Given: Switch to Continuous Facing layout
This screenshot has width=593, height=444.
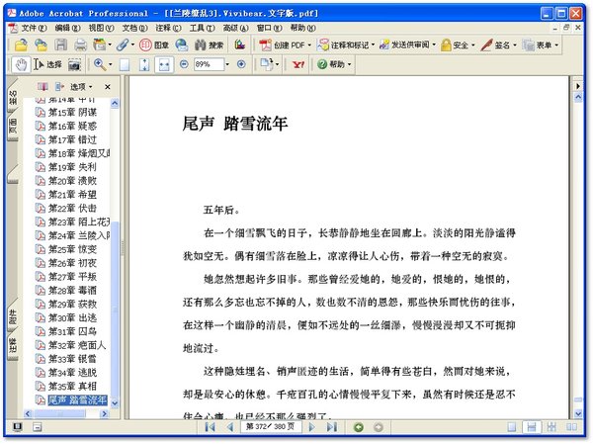Looking at the screenshot, I should click(551, 427).
